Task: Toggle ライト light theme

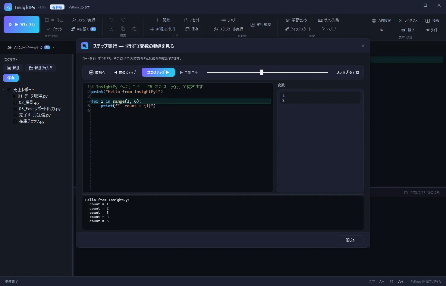Action: (432, 30)
